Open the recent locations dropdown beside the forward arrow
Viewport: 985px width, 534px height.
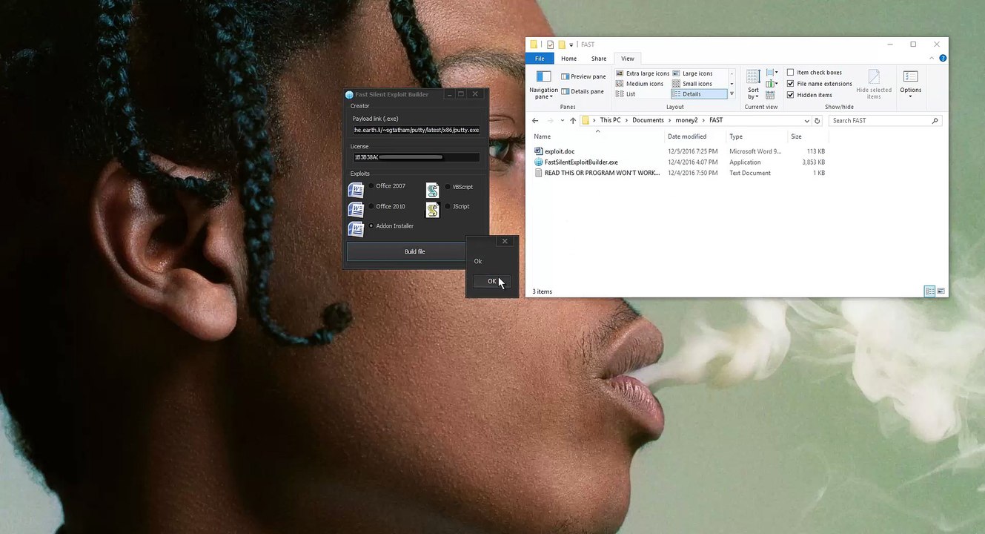tap(562, 121)
